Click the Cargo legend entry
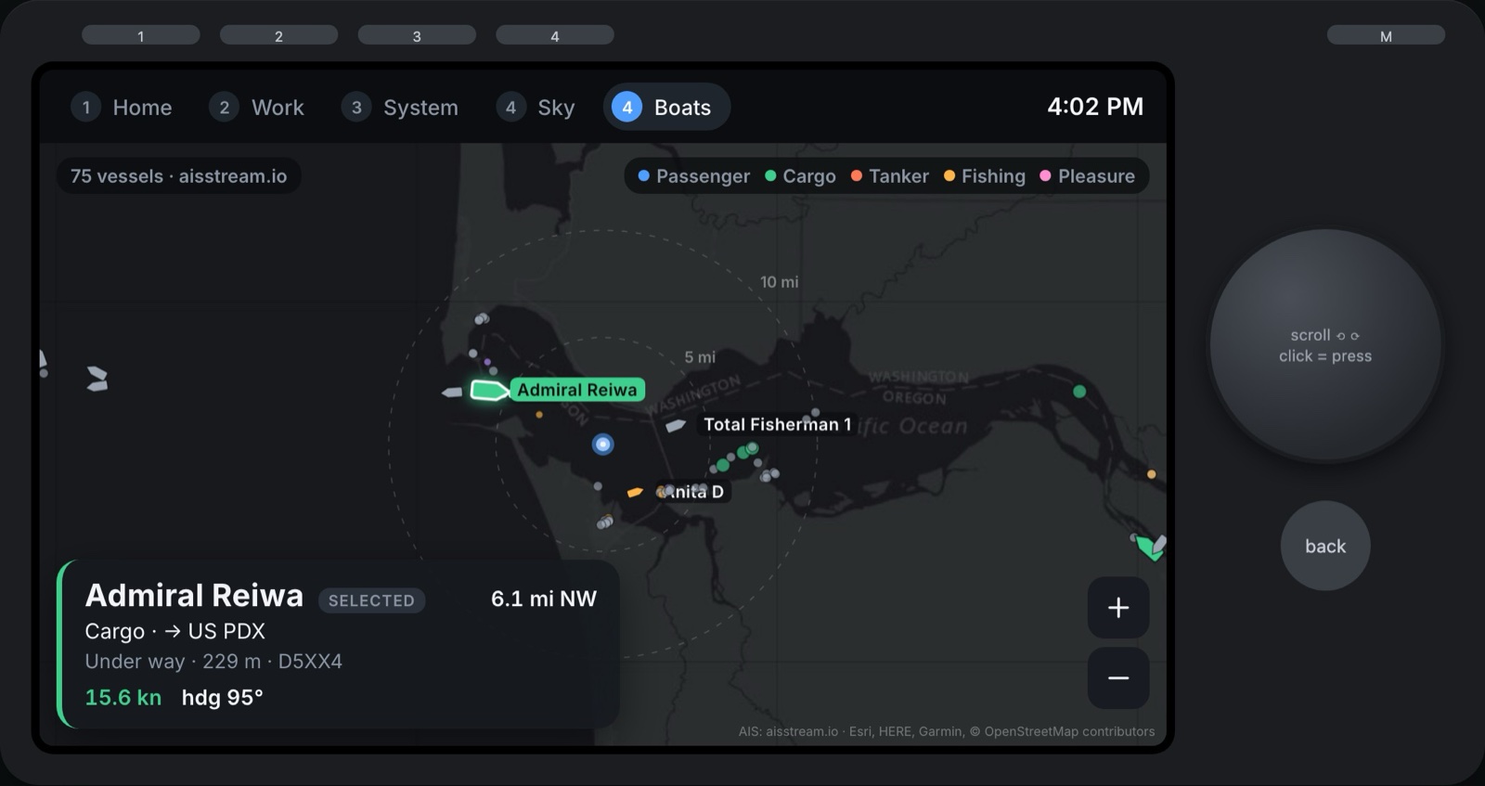The image size is (1485, 786). [x=800, y=176]
